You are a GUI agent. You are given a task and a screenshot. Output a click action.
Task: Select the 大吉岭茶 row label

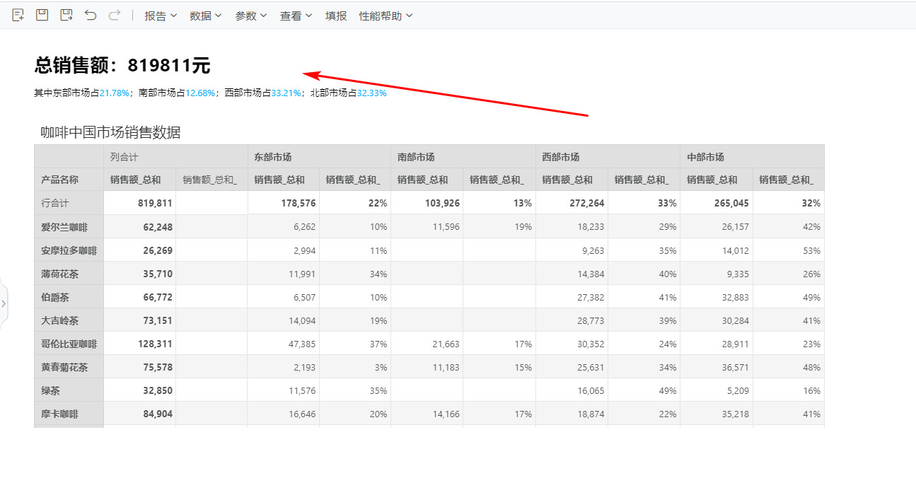click(69, 320)
